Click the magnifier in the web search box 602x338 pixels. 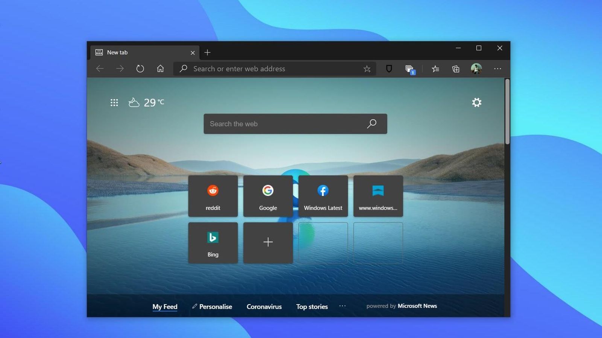click(x=372, y=124)
